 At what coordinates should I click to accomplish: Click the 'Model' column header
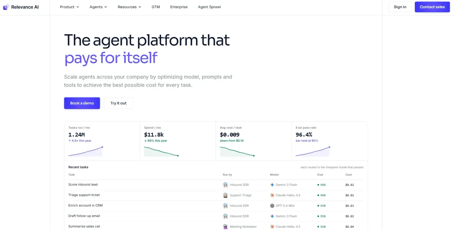point(274,175)
